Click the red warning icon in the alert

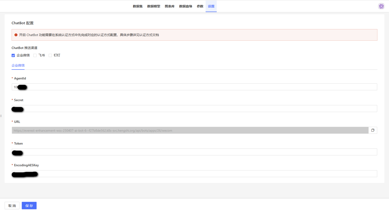16,35
